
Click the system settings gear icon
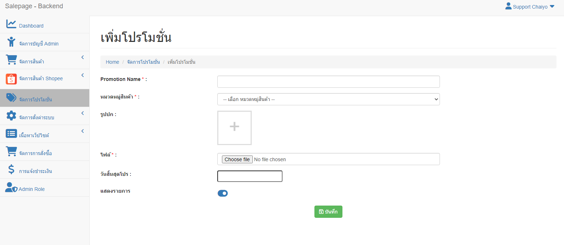click(x=11, y=115)
